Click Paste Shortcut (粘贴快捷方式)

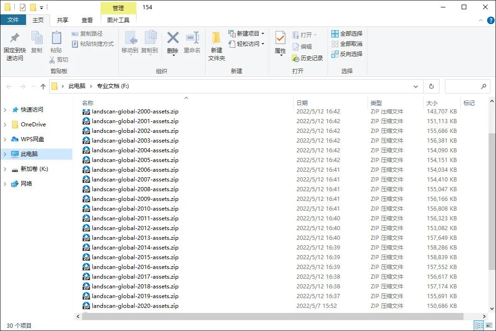click(x=93, y=44)
